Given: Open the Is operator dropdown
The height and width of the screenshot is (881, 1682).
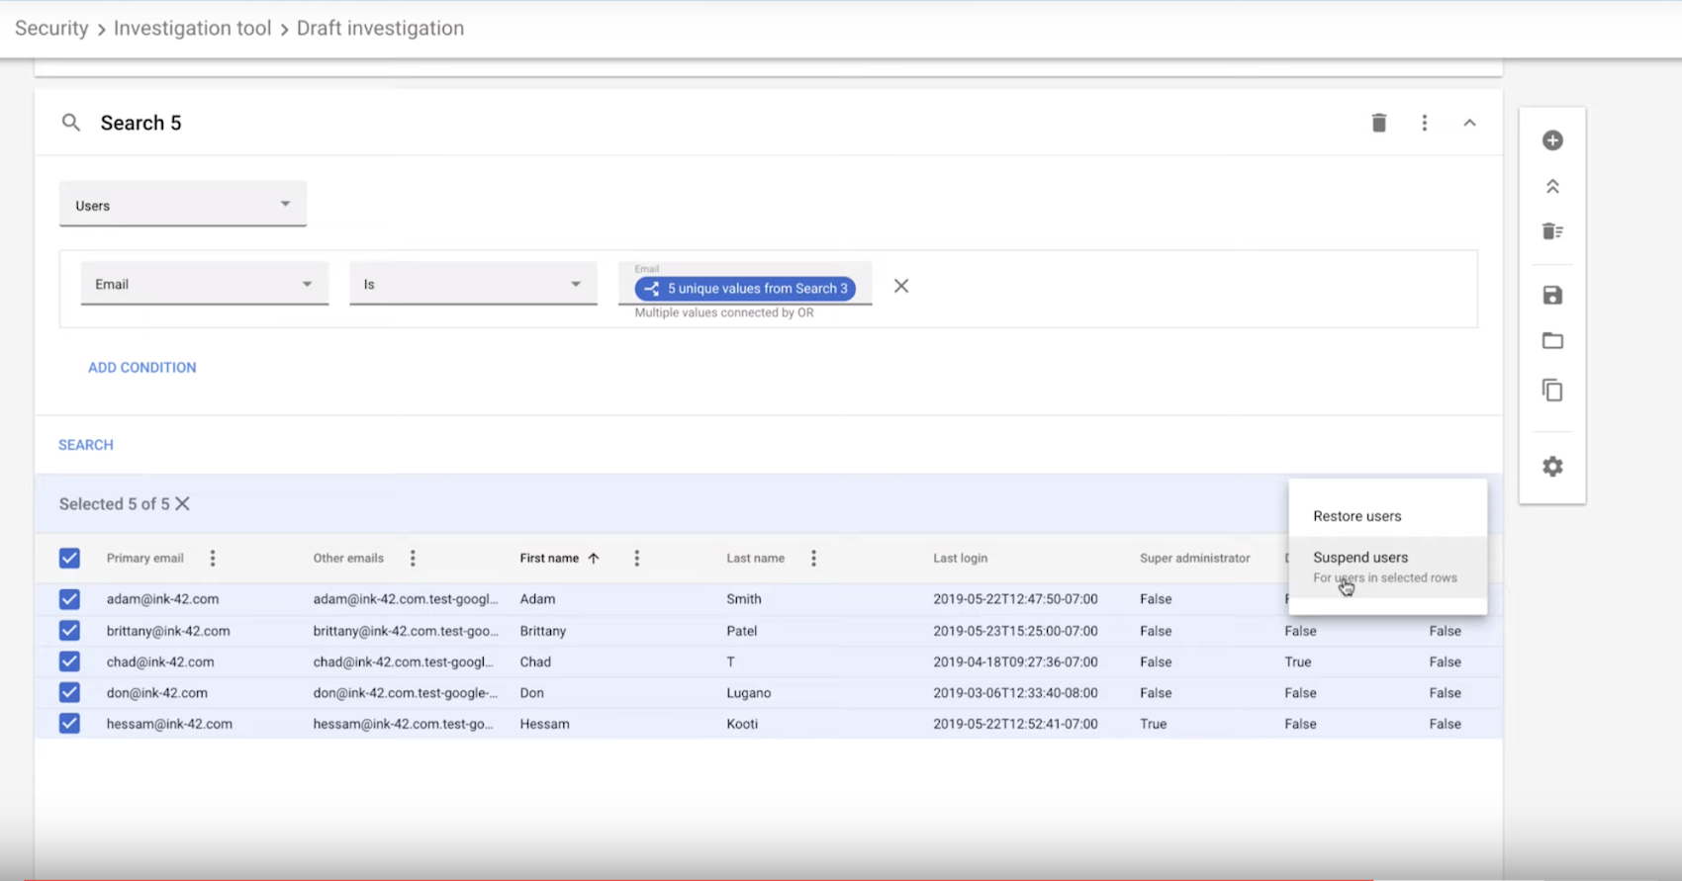Looking at the screenshot, I should point(473,284).
